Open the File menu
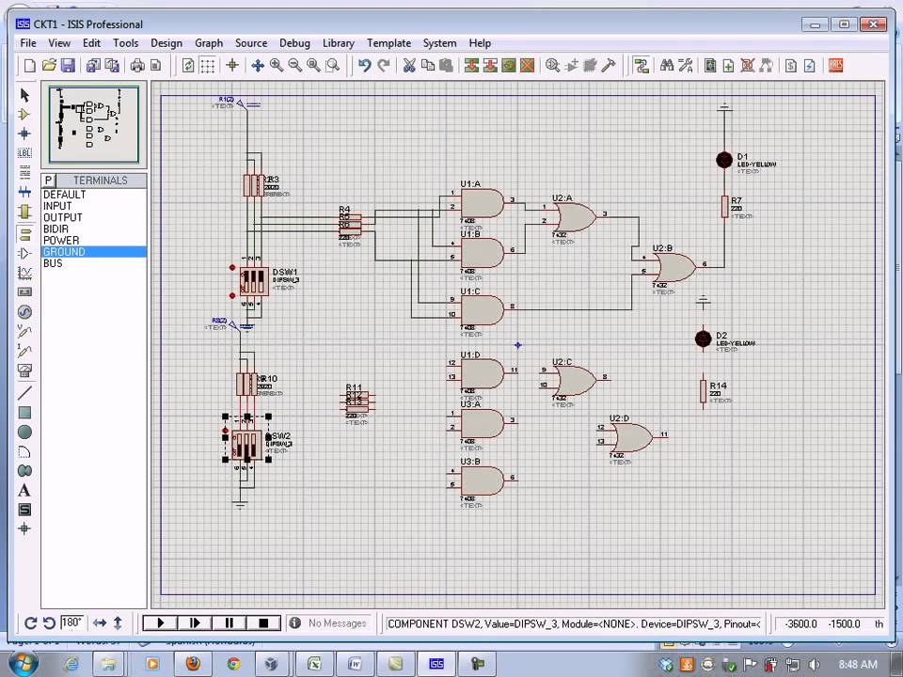 point(27,43)
